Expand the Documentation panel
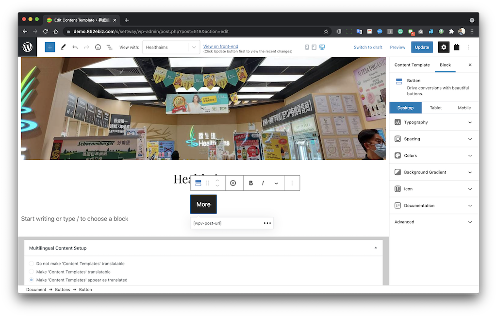Viewport: 497px width, 317px height. pos(433,205)
